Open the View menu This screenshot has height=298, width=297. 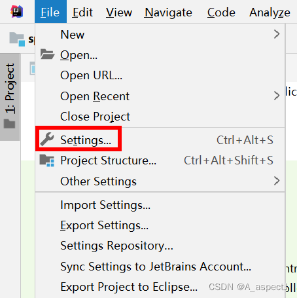[x=119, y=12]
